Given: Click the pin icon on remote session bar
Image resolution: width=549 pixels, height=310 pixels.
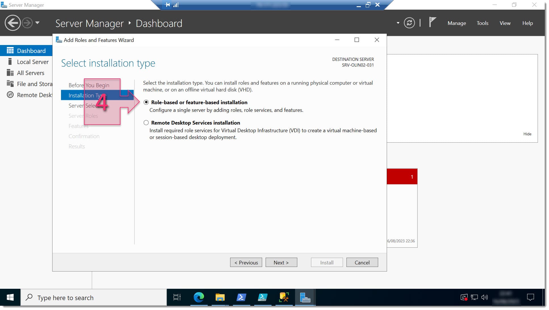Looking at the screenshot, I should (x=167, y=5).
